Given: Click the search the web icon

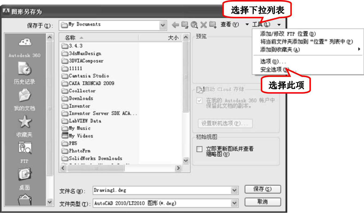Looking at the screenshot, I should click(x=194, y=25).
